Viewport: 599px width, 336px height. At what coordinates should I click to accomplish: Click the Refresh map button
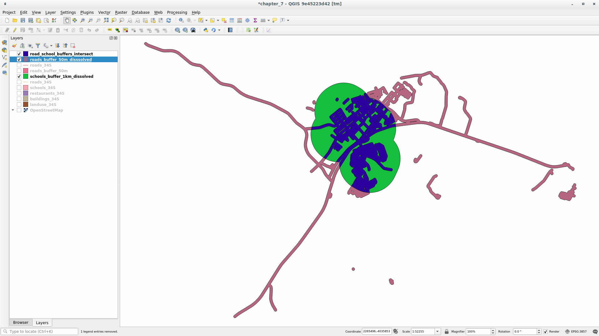coord(169,20)
